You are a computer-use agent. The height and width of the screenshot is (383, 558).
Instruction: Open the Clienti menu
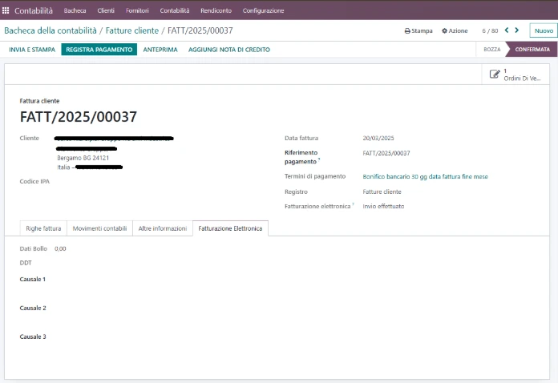pos(106,10)
